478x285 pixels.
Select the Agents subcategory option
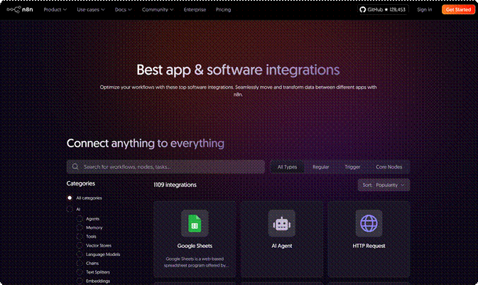coord(80,219)
